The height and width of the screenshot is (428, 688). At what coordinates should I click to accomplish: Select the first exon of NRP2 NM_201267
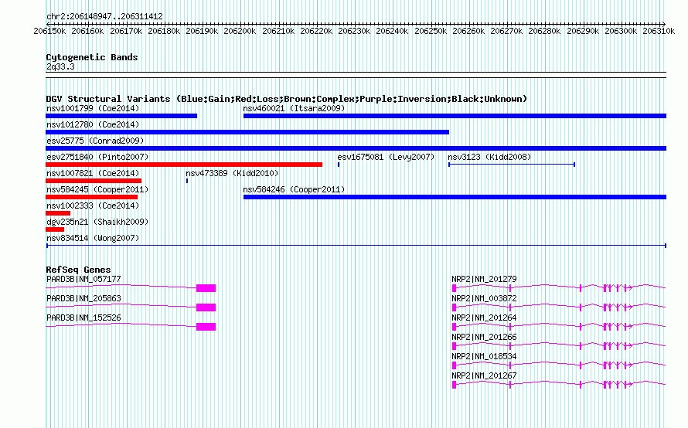454,385
